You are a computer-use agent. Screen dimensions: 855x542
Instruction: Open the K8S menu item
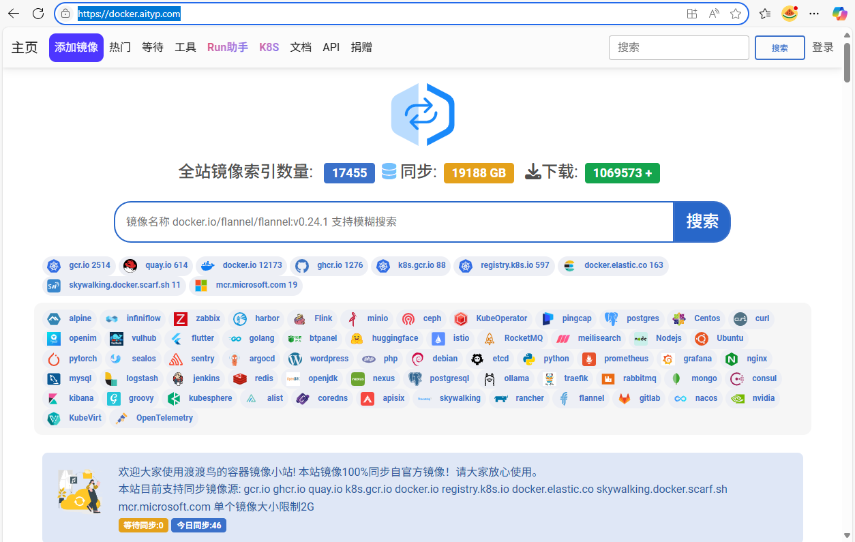click(269, 47)
